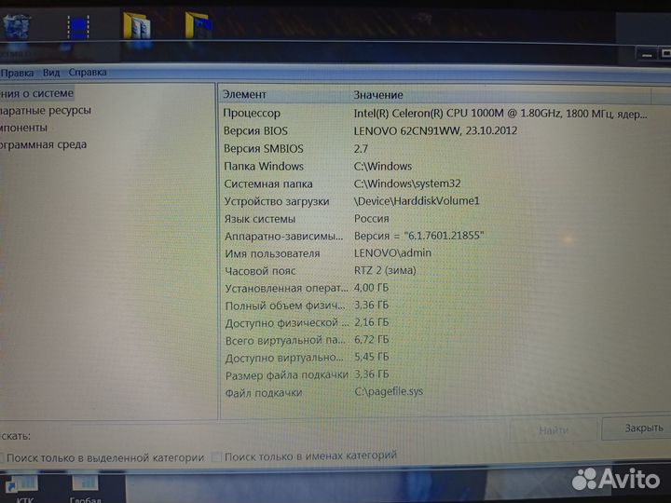Maximize the system information window
Viewport: 671px width, 503px height.
664,53
